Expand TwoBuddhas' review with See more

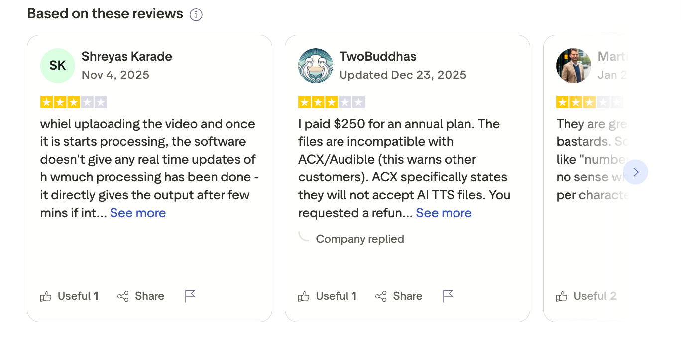(x=444, y=213)
